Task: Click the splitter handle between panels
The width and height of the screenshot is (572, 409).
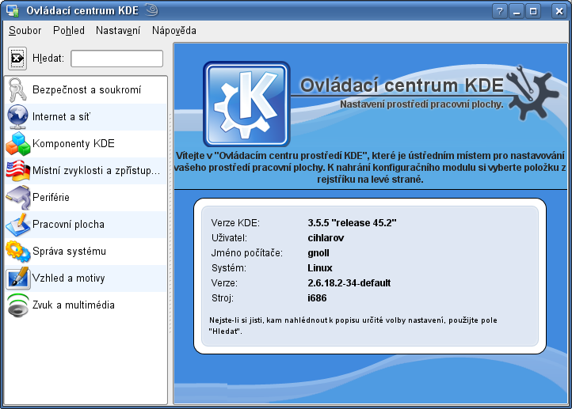Action: (x=170, y=224)
